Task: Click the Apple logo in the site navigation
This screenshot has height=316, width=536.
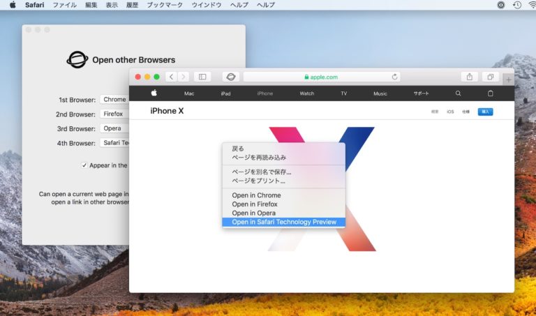Action: click(x=154, y=93)
